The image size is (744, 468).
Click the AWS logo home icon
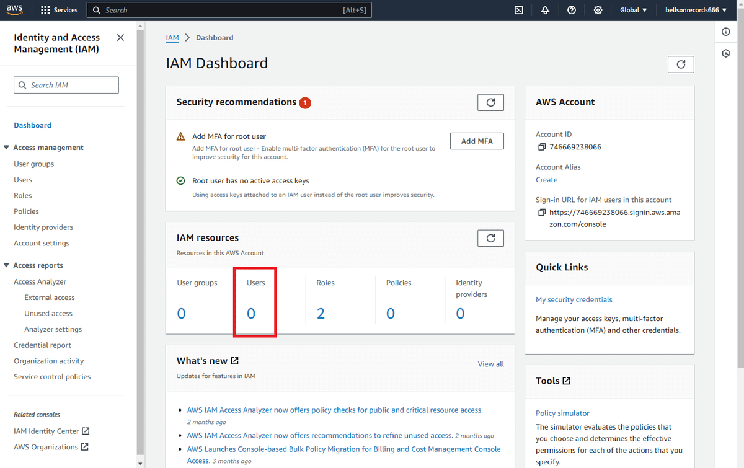pyautogui.click(x=15, y=10)
